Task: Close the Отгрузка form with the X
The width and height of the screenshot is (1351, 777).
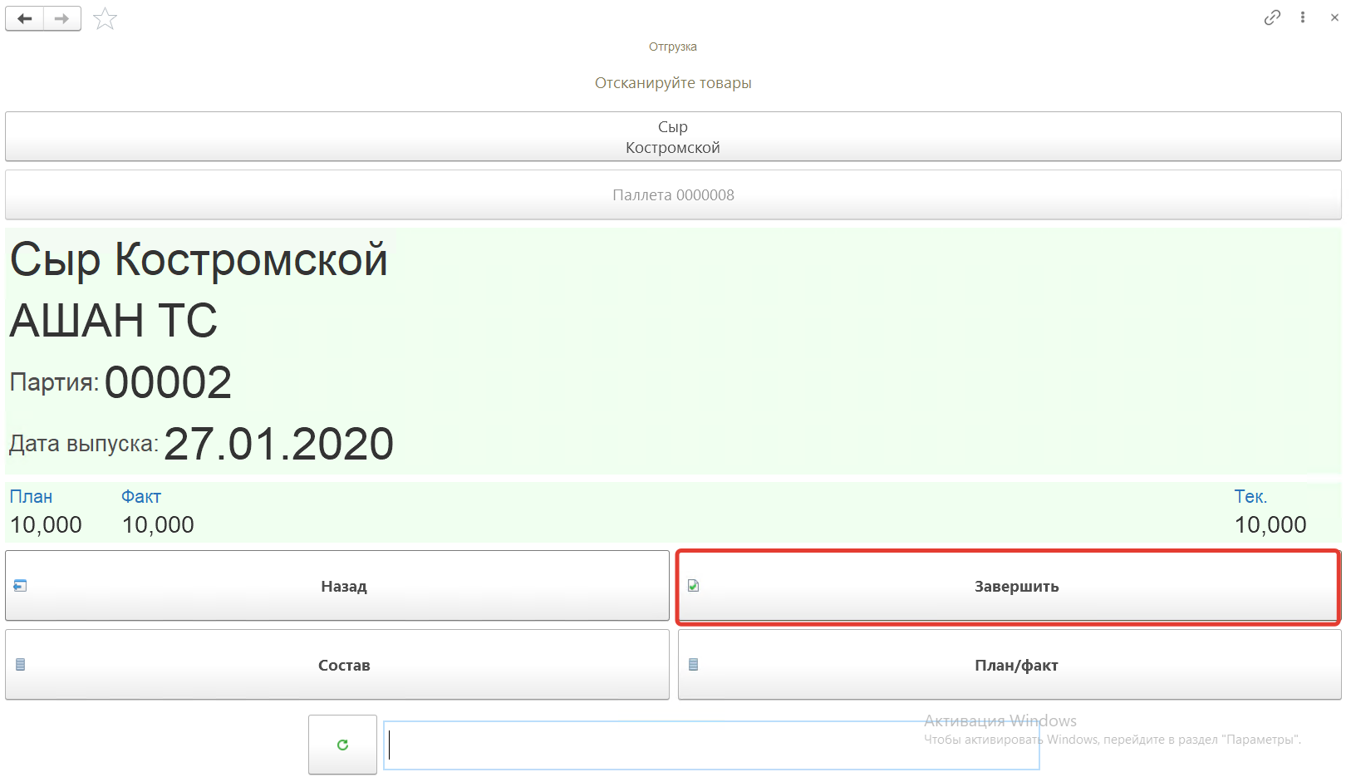Action: 1334,17
